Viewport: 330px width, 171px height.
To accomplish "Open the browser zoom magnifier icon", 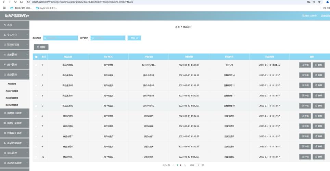I will pos(314,2).
